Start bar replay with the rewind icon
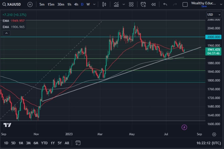Image resolution: width=224 pixels, height=149 pixels. (153, 4)
